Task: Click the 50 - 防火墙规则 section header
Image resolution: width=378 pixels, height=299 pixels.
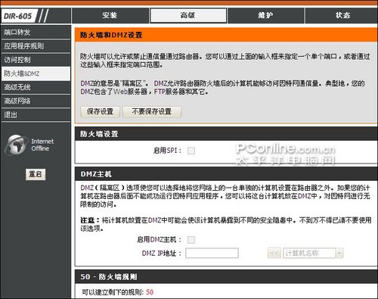Action: point(109,277)
